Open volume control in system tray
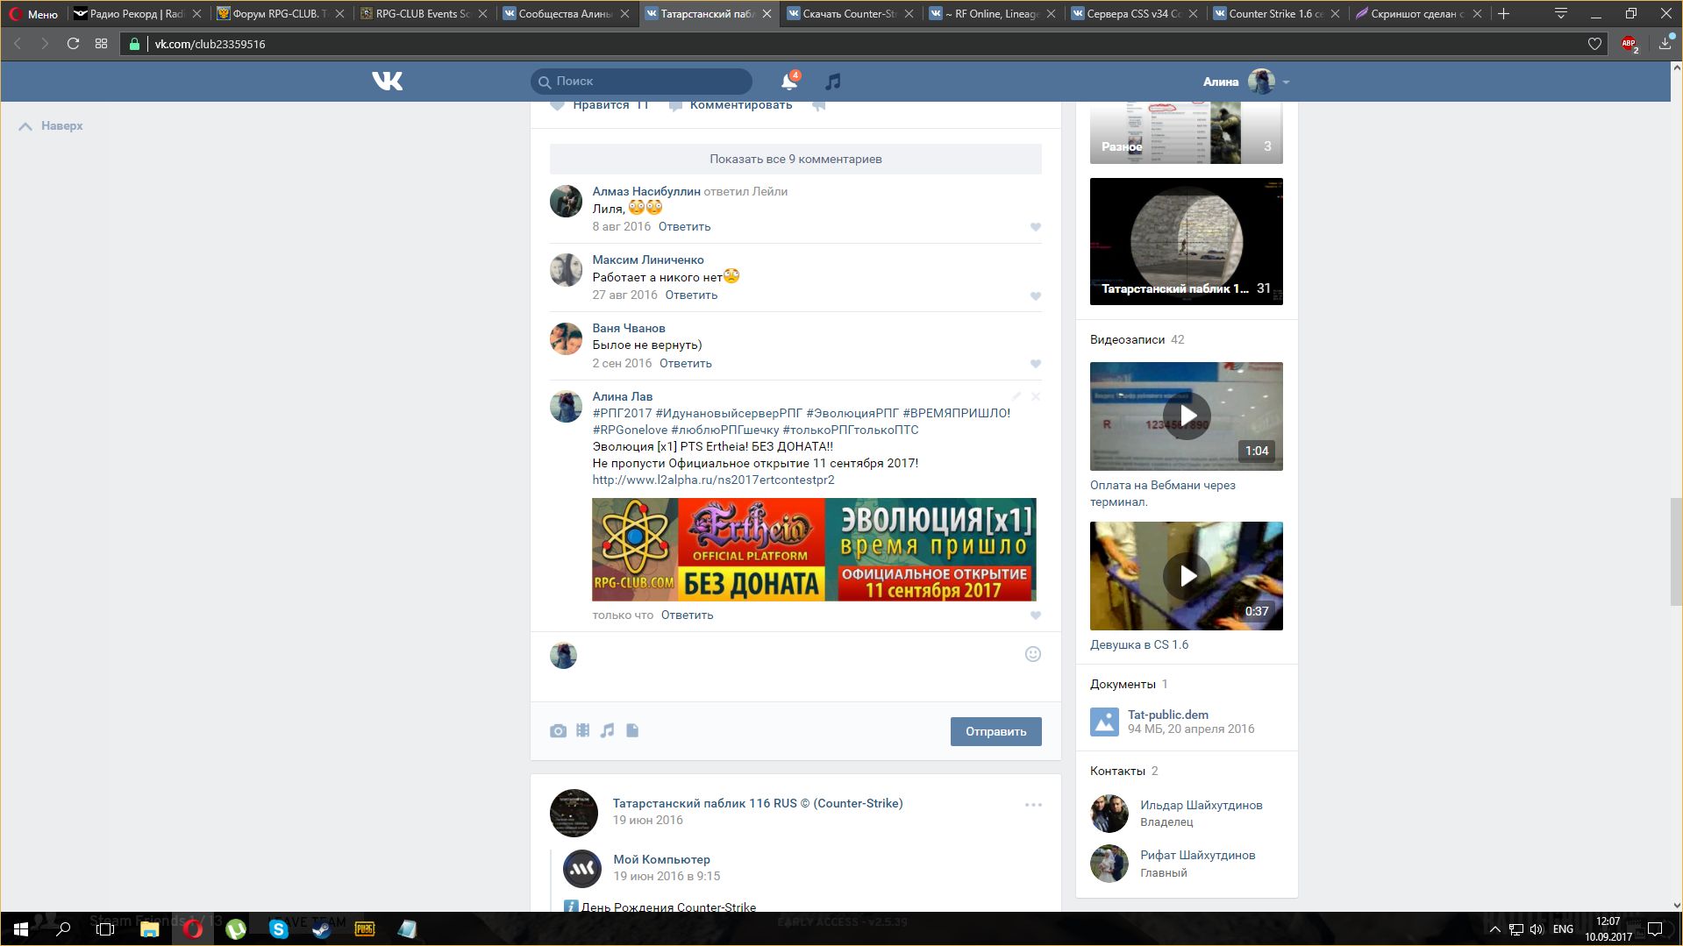 click(x=1536, y=928)
